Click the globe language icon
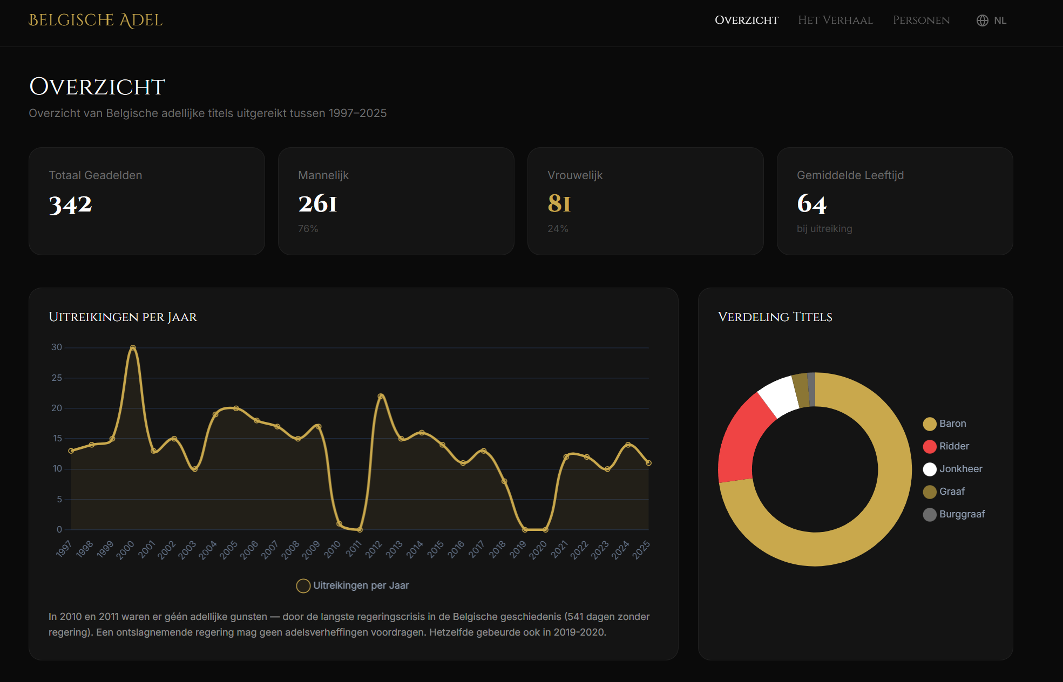This screenshot has width=1063, height=682. click(982, 21)
